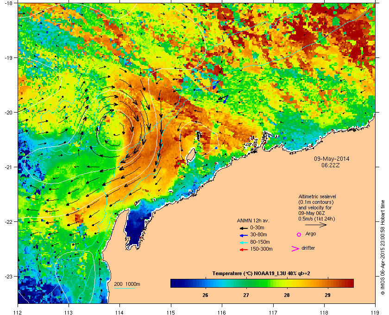Image resolution: width=389 pixels, height=315 pixels.
Task: Click the blue 30-80m legend arrow
Action: [244, 235]
